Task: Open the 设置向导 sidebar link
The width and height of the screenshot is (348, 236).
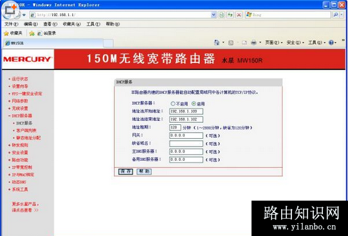Action: (x=20, y=86)
